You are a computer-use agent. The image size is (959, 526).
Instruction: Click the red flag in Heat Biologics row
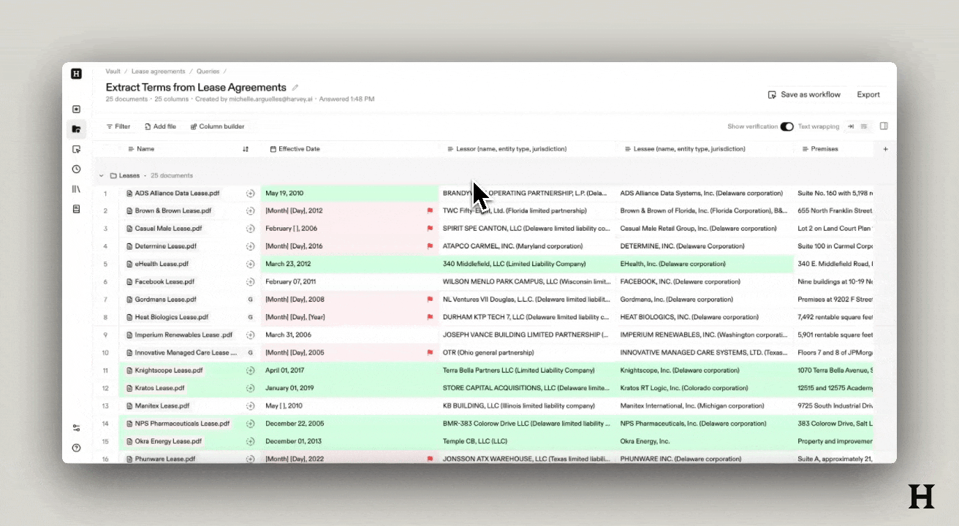tap(430, 317)
